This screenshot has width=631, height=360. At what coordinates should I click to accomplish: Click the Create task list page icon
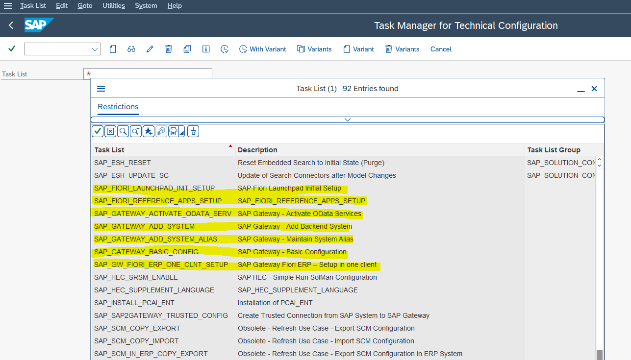(113, 49)
